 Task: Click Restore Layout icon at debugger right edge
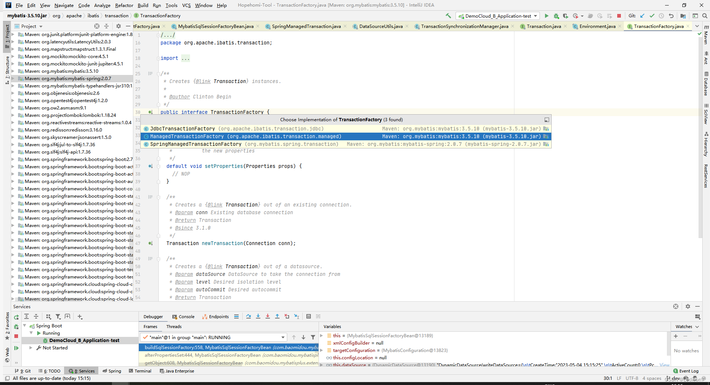[697, 316]
